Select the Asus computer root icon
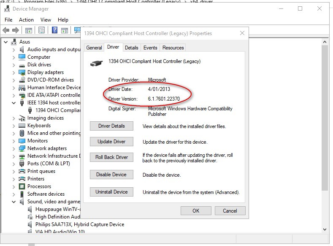The width and height of the screenshot is (333, 246). 14,42
